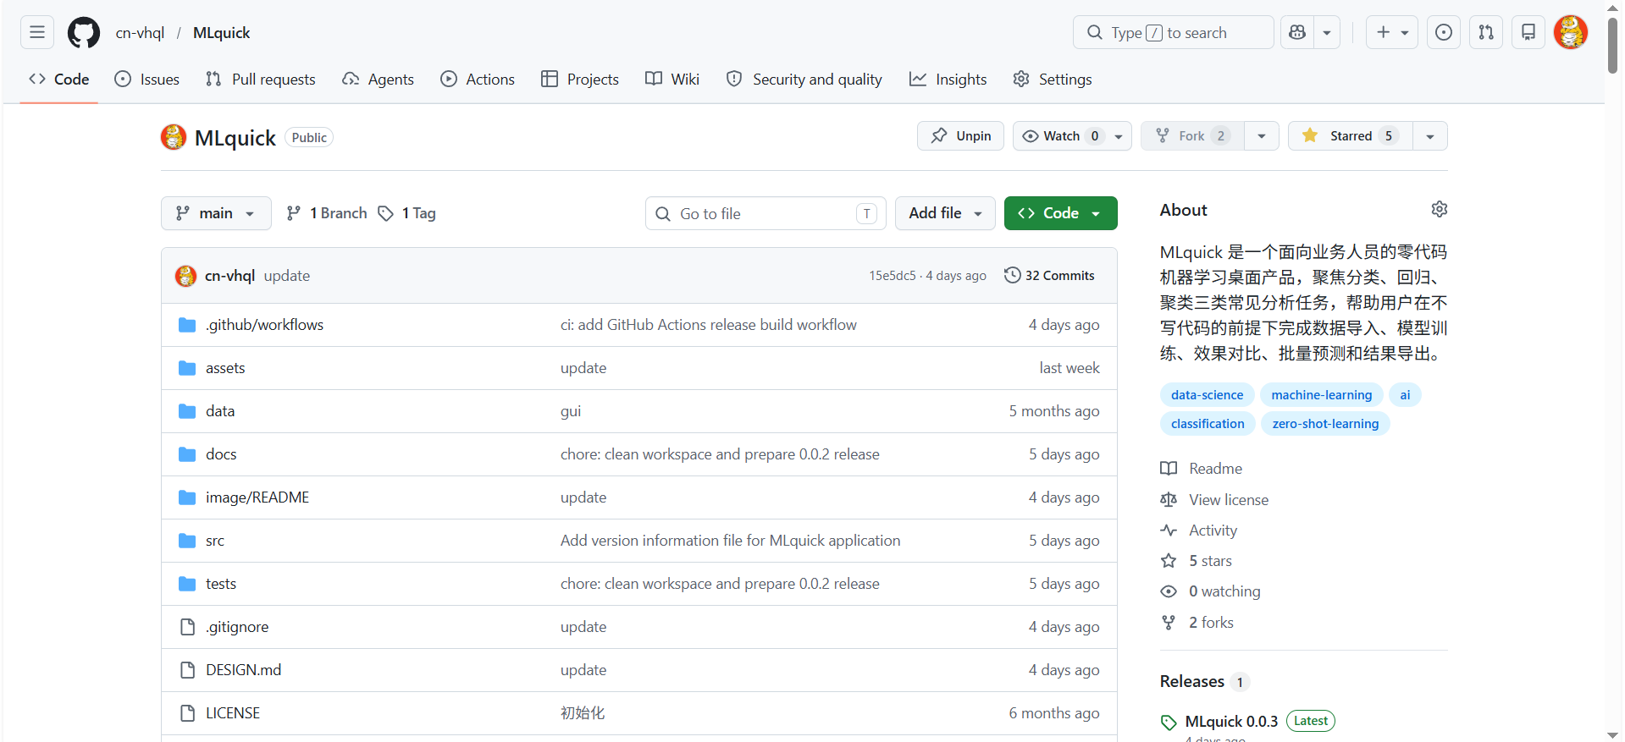1625x742 pixels.
Task: Click the MLquick repository avatar icon
Action: pos(174,137)
